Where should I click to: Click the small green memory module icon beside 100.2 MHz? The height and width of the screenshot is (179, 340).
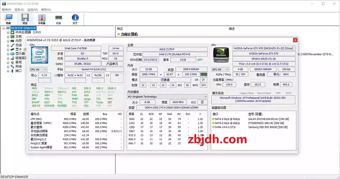pos(204,75)
